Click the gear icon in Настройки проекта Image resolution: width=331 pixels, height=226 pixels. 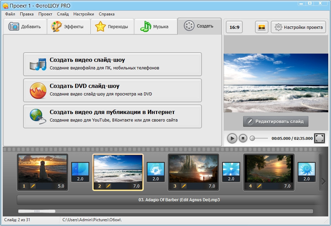(x=278, y=27)
